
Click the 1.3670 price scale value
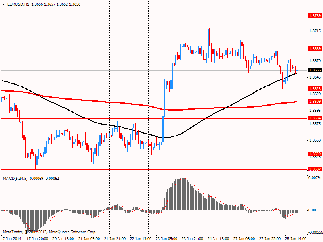click(315, 61)
